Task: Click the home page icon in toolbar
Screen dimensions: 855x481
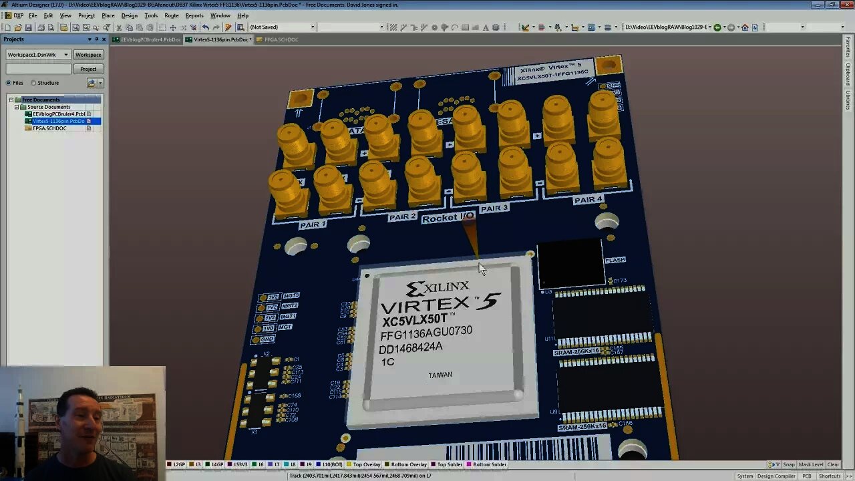Action: pyautogui.click(x=745, y=27)
